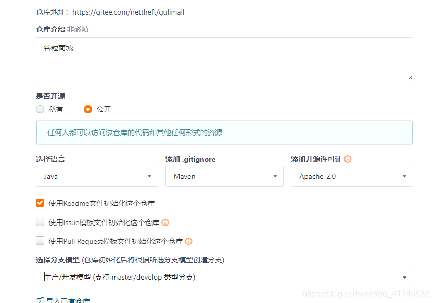434x303 pixels.
Task: Click the 添加 .gitignore label
Action: (x=190, y=159)
